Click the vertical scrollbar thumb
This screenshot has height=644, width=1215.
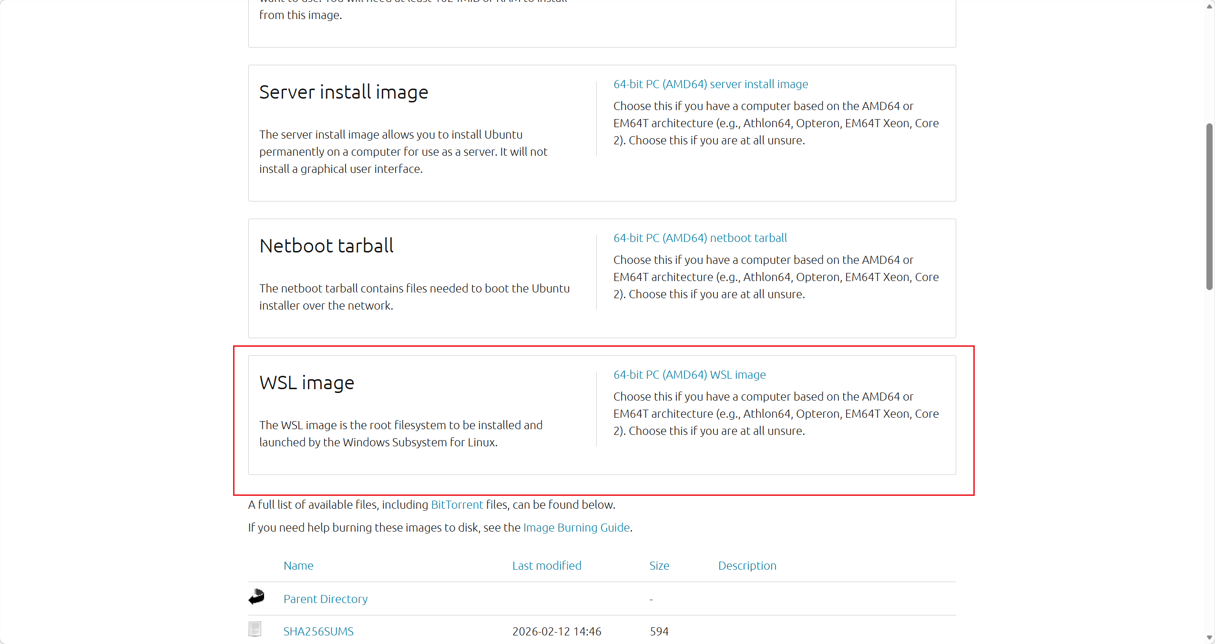(x=1209, y=206)
